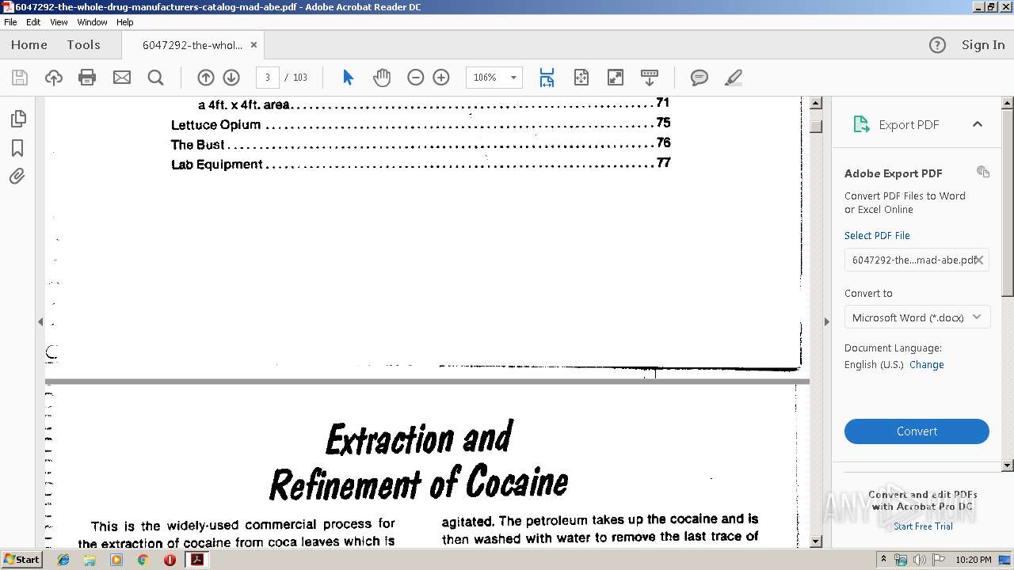Image resolution: width=1014 pixels, height=570 pixels.
Task: Open Chrome from the taskbar
Action: pyautogui.click(x=143, y=559)
